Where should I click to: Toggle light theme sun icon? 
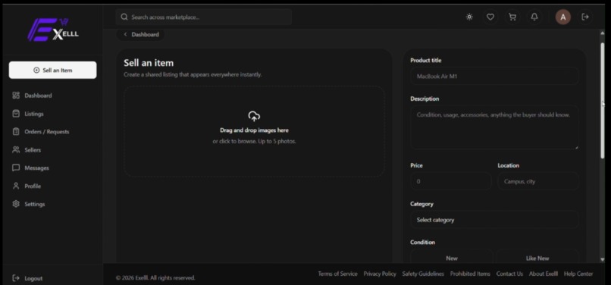469,17
